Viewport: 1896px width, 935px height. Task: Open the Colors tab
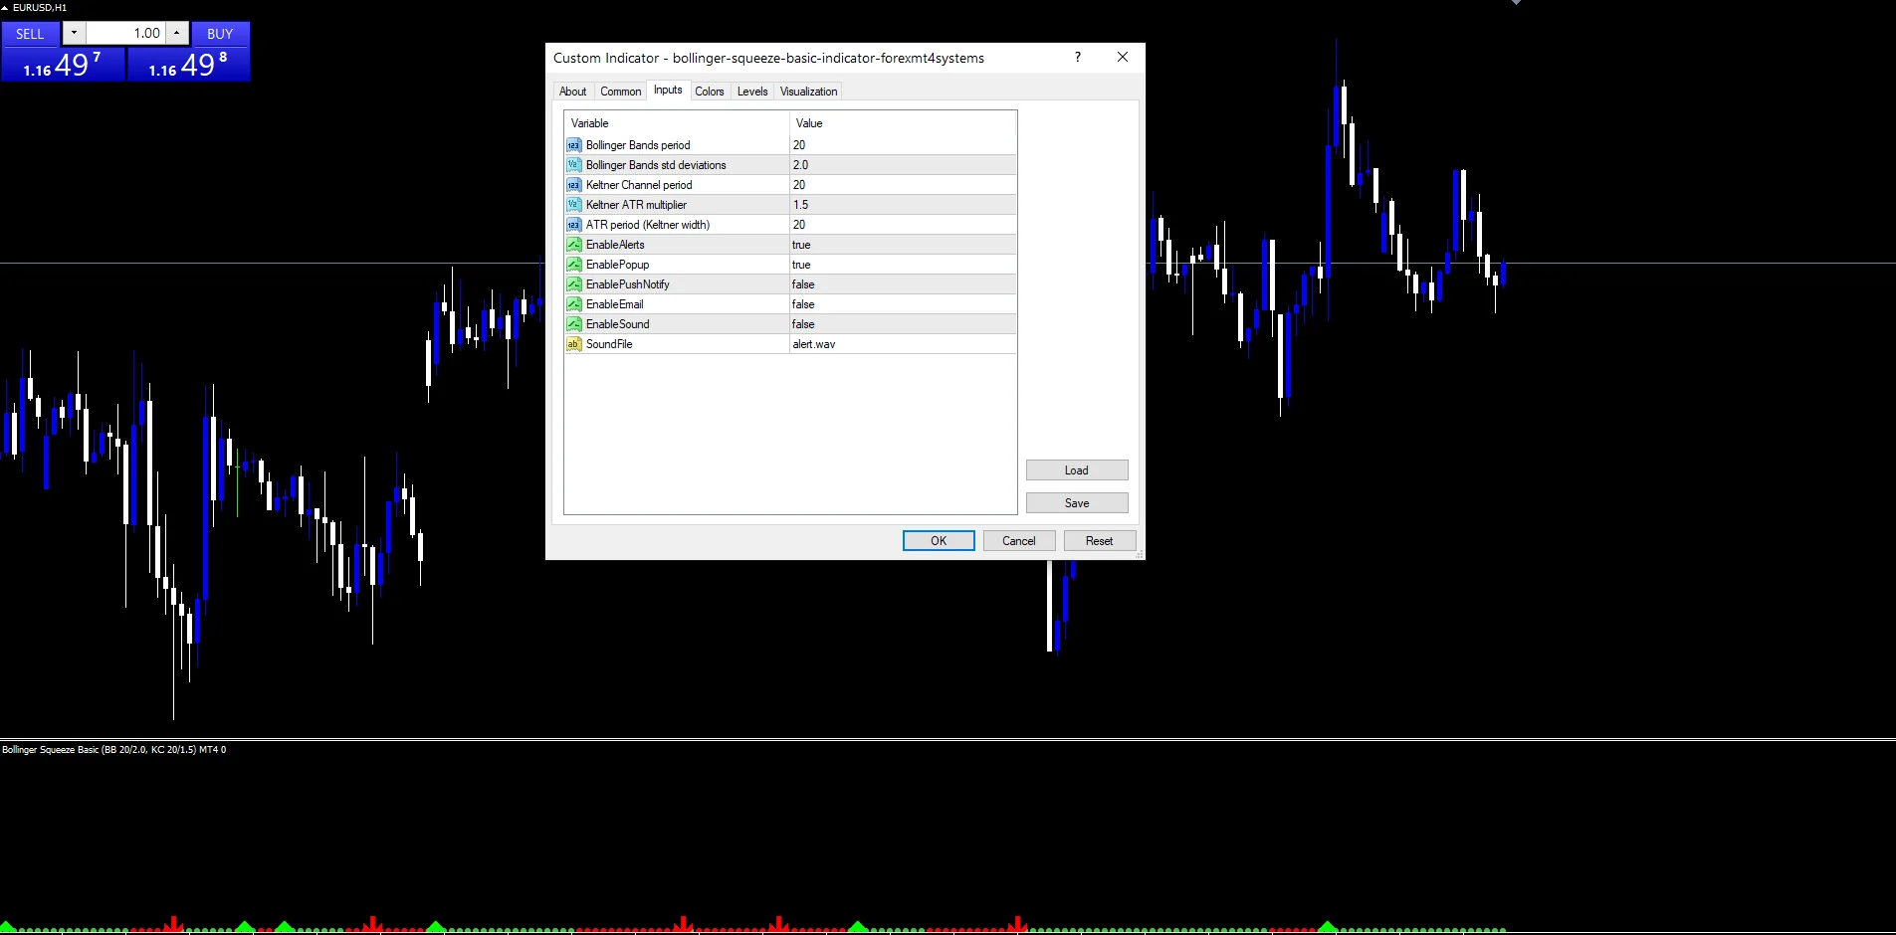(x=710, y=92)
